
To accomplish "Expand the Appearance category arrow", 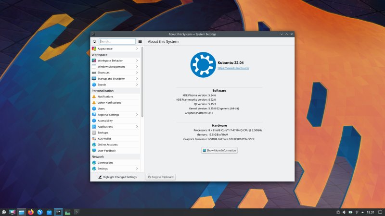I will click(x=137, y=48).
